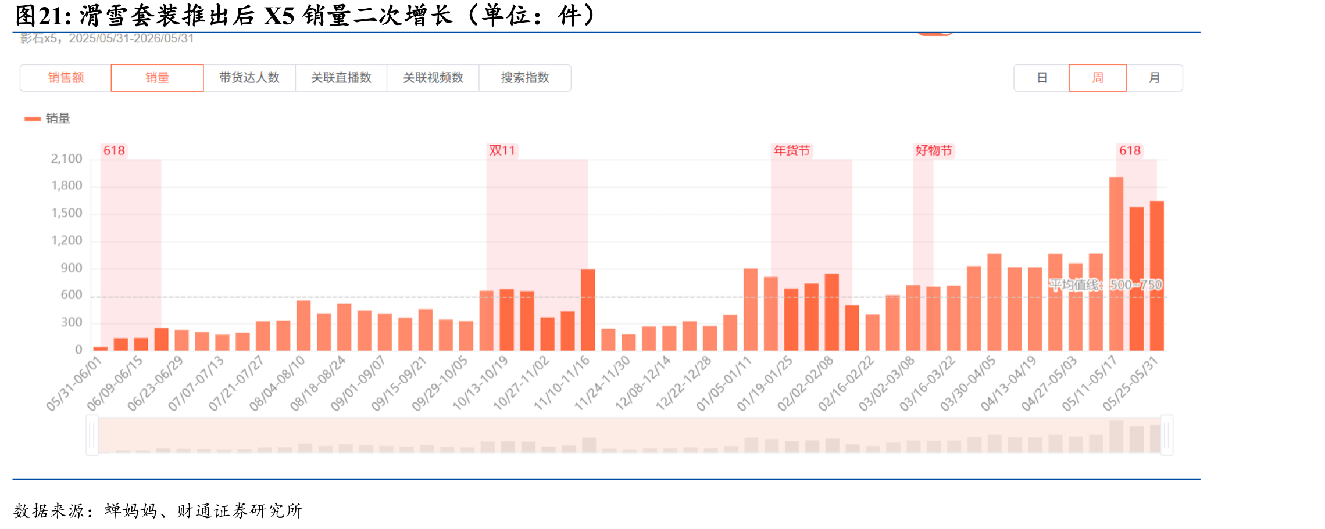Click the leftmost 618 event marker
The height and width of the screenshot is (529, 1325).
(x=114, y=151)
